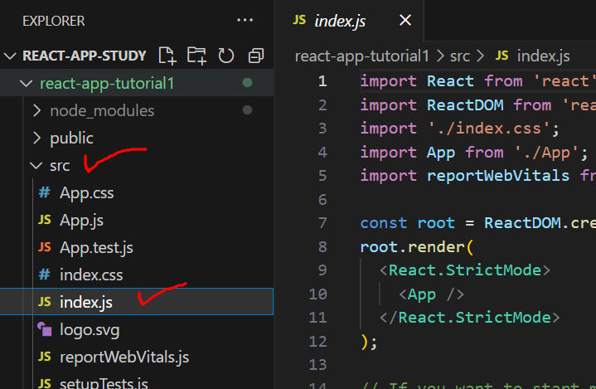Click the gray status dot on node_modules

(248, 110)
